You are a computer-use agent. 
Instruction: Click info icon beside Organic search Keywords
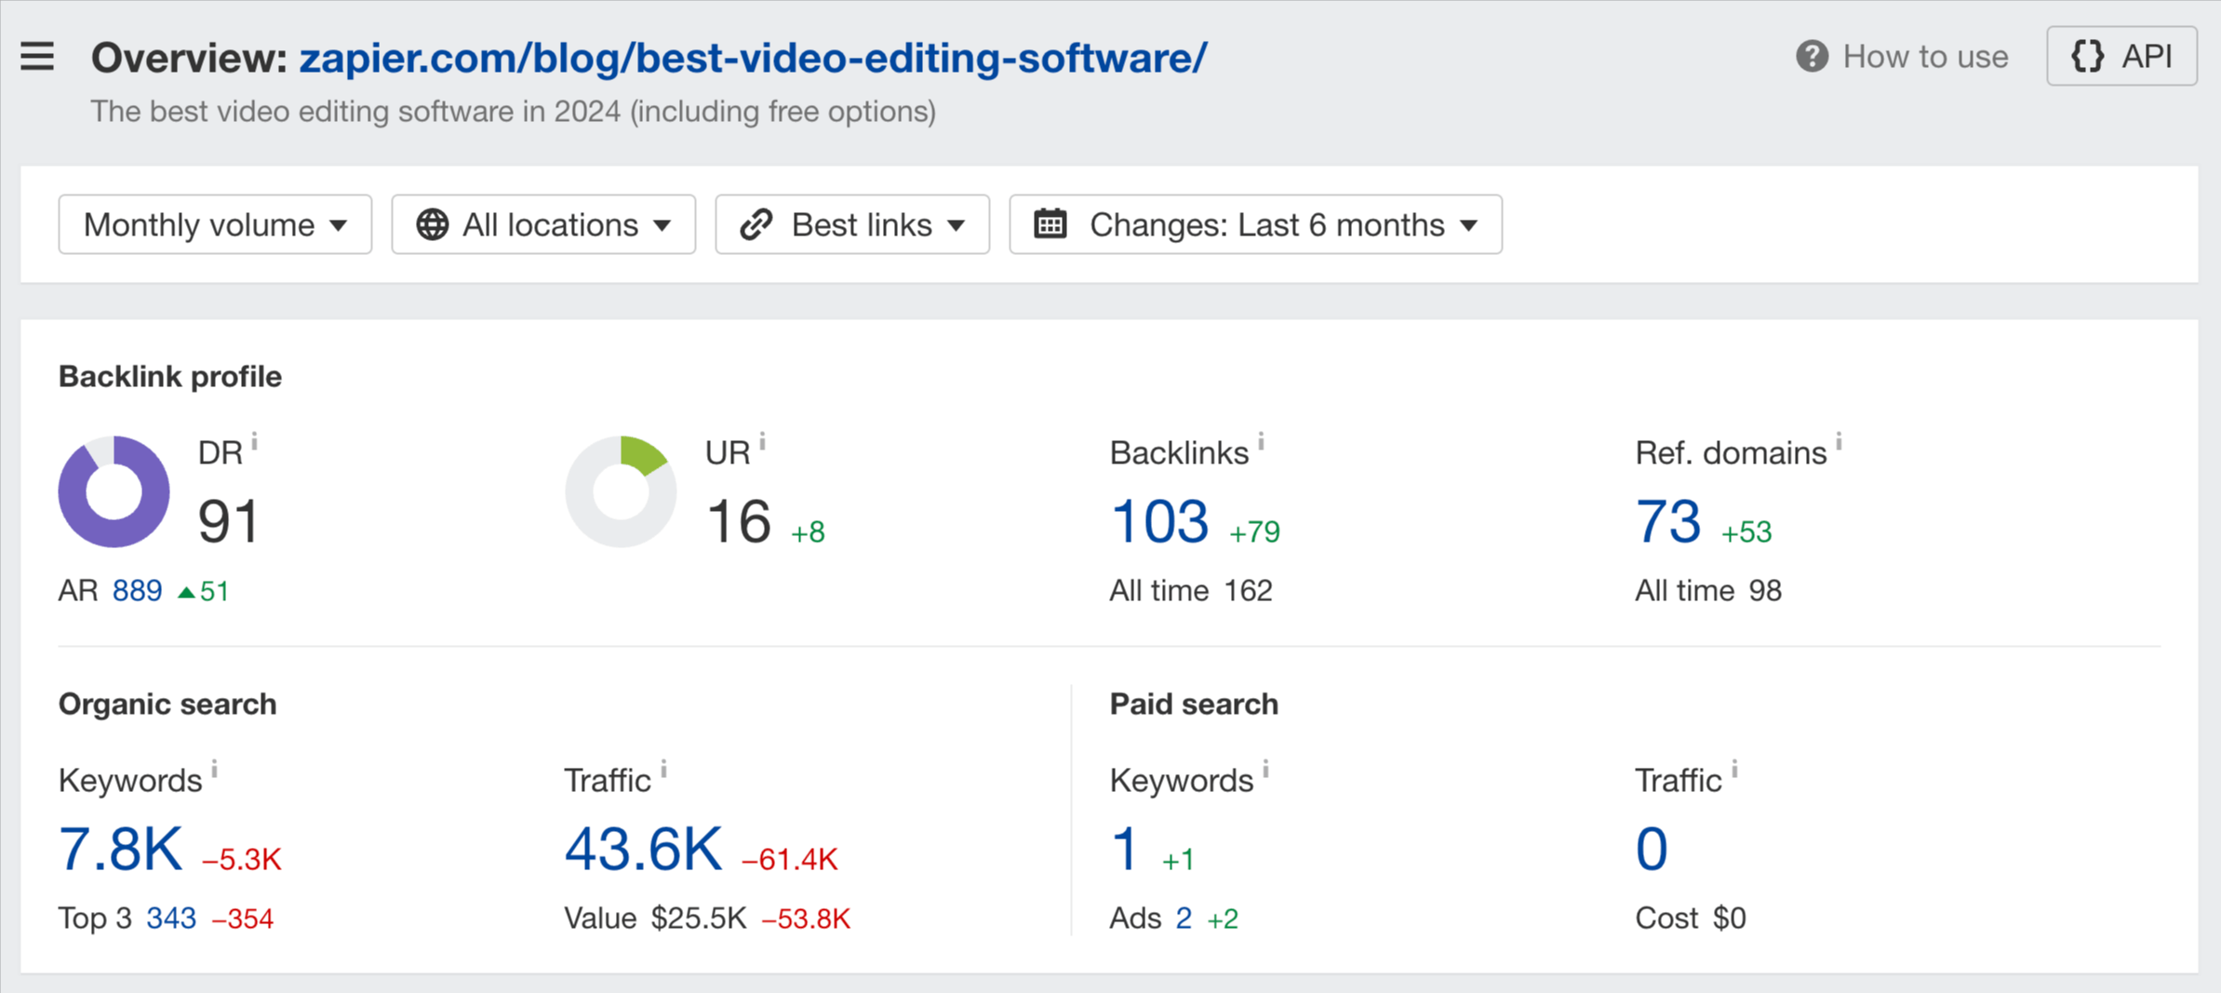point(214,769)
